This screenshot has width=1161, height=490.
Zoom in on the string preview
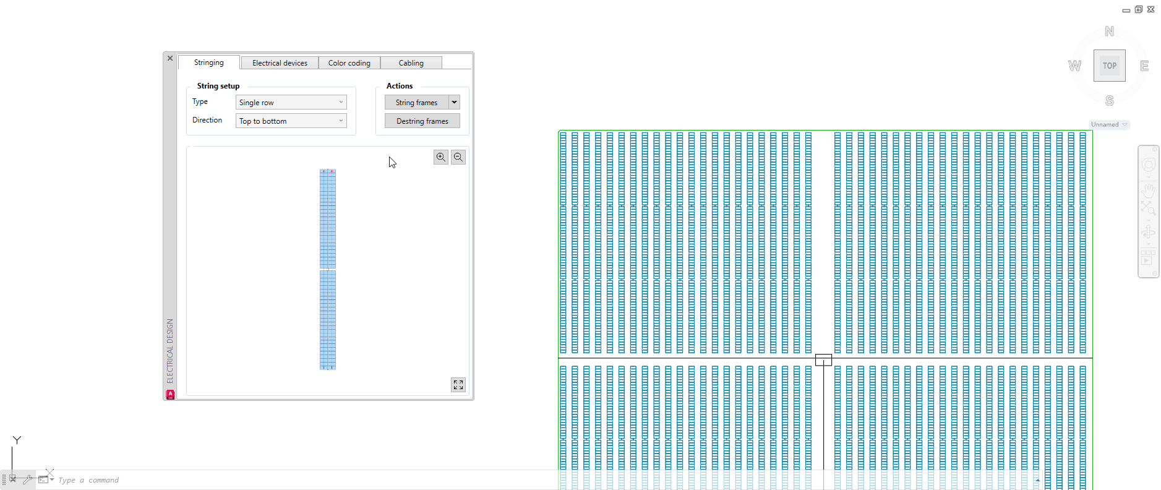(x=440, y=157)
